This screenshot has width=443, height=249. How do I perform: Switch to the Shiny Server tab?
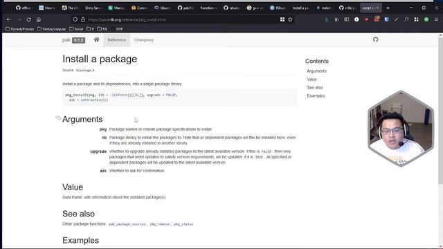point(93,8)
